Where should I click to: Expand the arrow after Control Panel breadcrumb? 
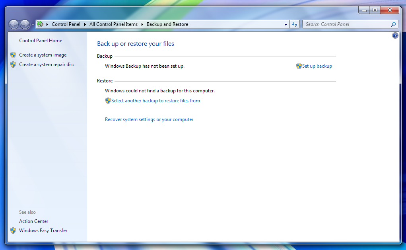[85, 24]
